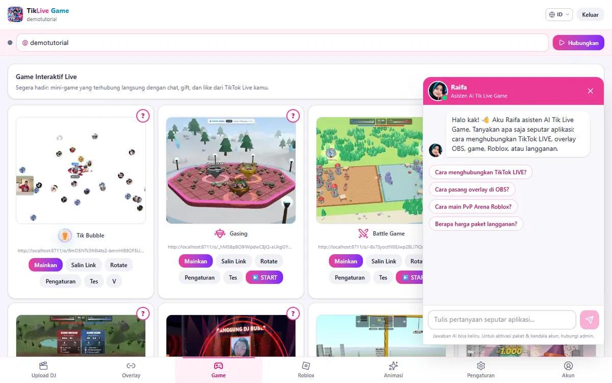Switch to the Upload DJ tab
The width and height of the screenshot is (612, 383).
point(43,370)
